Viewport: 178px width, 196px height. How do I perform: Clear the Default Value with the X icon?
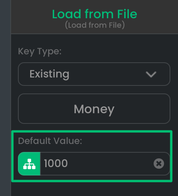coord(159,164)
